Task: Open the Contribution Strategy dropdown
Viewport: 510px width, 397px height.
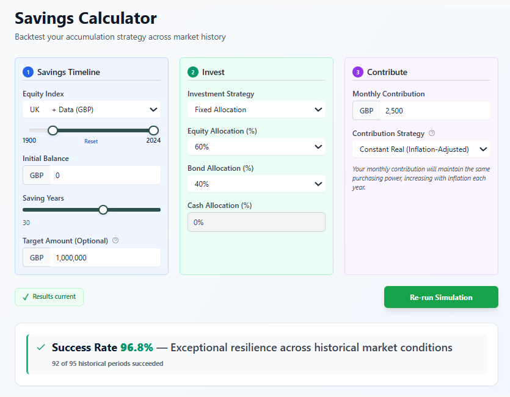Action: coord(421,149)
